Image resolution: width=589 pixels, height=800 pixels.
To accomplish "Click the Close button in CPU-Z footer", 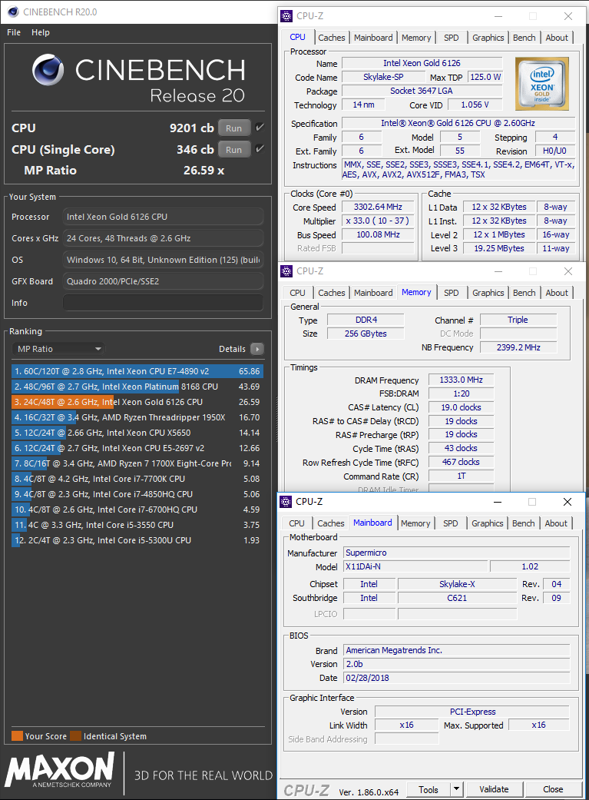I will tap(554, 789).
